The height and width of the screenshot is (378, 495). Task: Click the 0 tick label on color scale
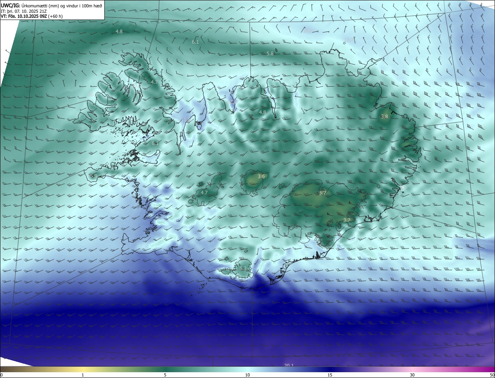(2, 375)
